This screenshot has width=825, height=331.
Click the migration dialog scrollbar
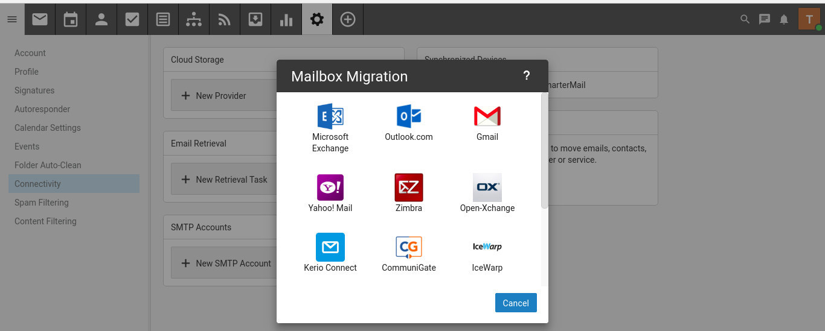click(545, 151)
